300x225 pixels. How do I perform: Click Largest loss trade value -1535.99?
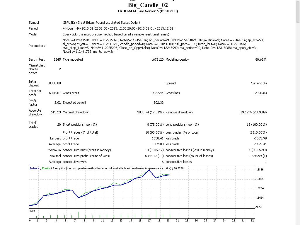[x=260, y=138]
